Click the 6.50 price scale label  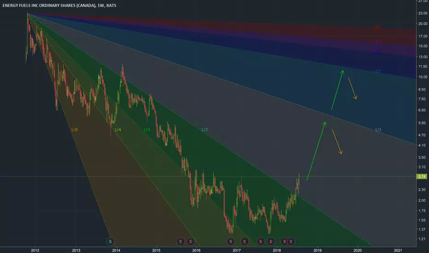tap(422, 110)
